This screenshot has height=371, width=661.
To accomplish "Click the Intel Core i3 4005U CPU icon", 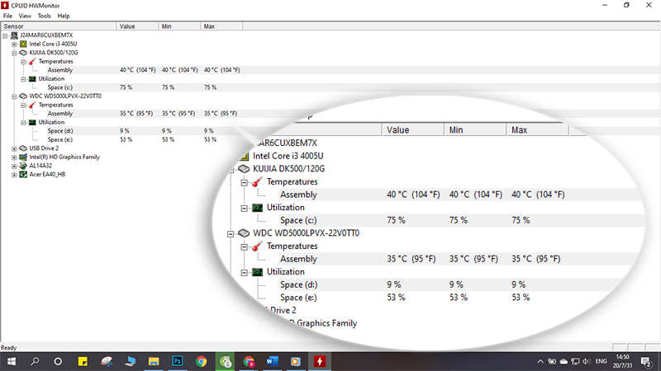I will click(x=23, y=44).
